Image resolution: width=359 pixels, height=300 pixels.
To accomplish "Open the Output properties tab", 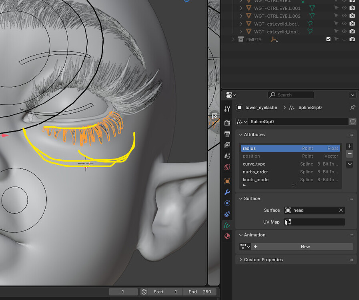I will 227,134.
